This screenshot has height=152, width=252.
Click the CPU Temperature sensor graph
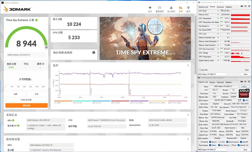240,57
